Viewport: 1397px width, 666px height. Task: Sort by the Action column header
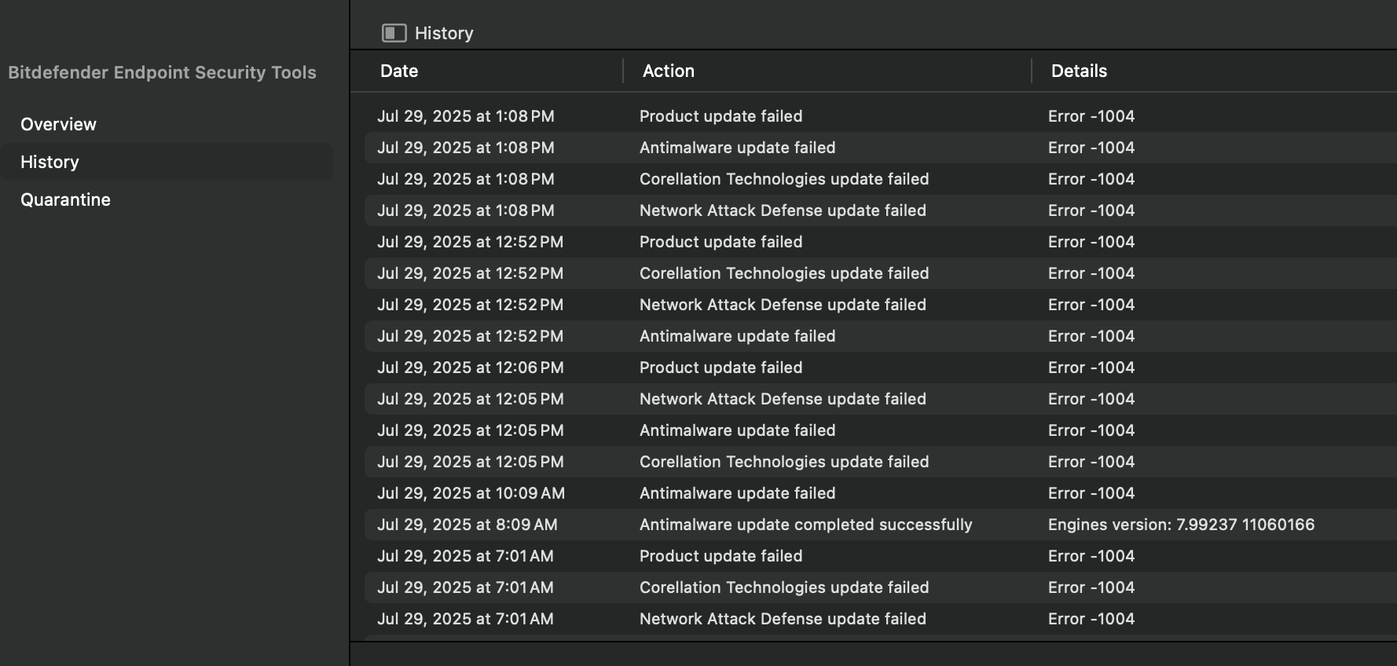(x=668, y=71)
